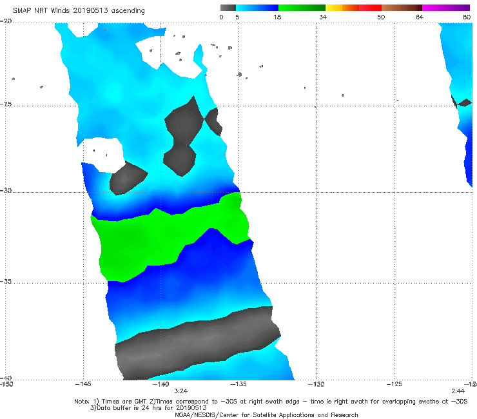Click the swath time label '3:24'
Viewport: 477px width, 419px height.
click(x=180, y=391)
